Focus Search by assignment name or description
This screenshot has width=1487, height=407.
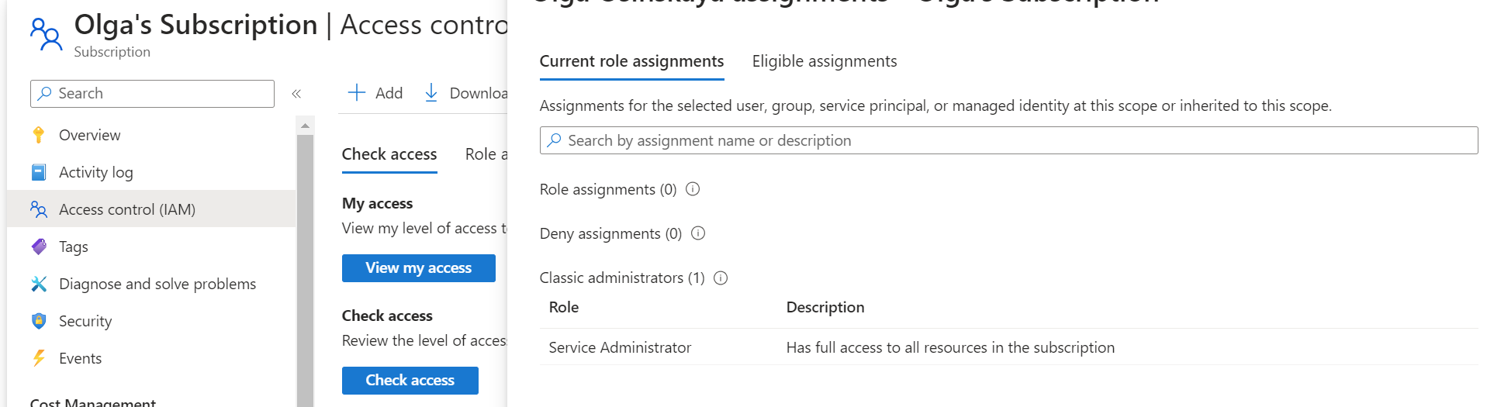(1008, 140)
